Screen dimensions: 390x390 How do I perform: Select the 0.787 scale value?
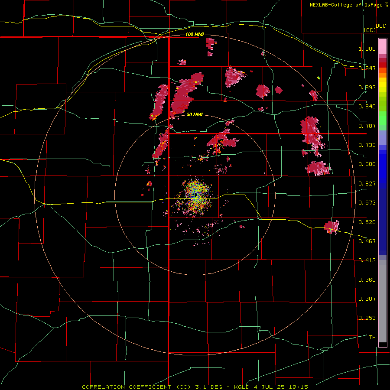coord(367,126)
